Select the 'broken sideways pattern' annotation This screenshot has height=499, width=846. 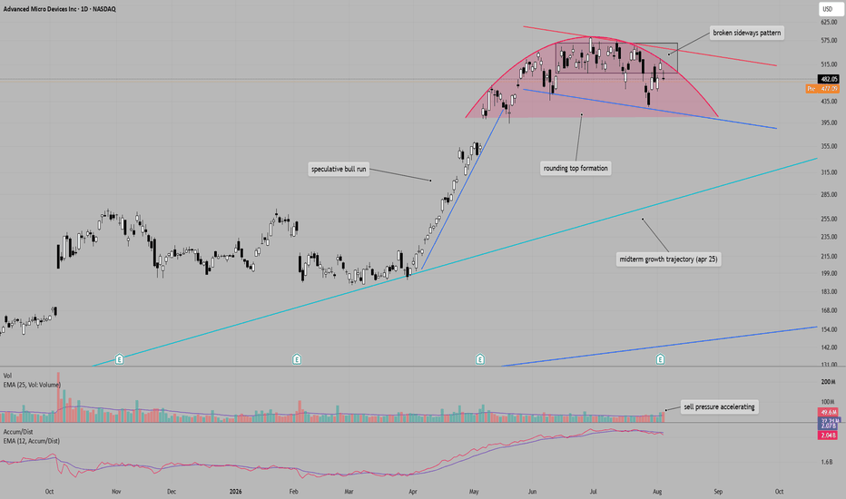747,33
